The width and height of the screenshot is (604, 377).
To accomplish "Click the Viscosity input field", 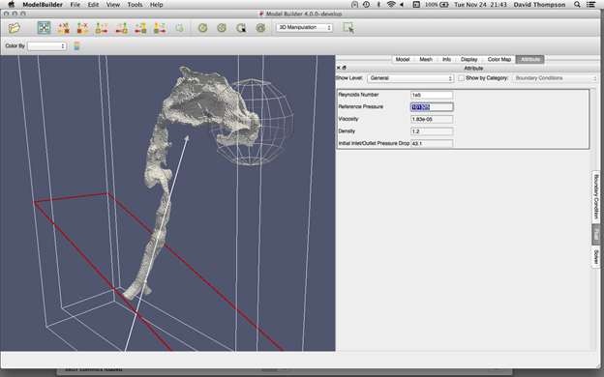I will [x=432, y=119].
